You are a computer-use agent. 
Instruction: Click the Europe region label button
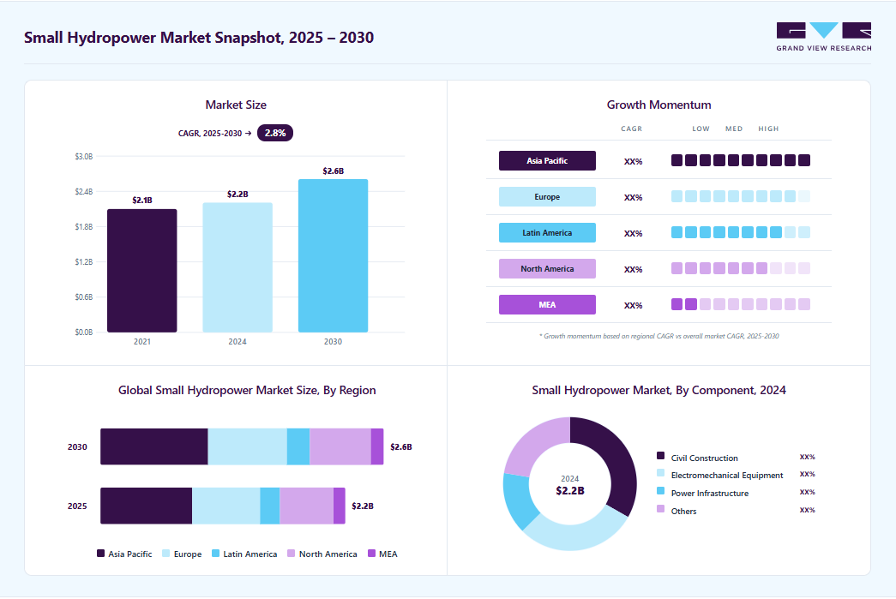pyautogui.click(x=547, y=196)
